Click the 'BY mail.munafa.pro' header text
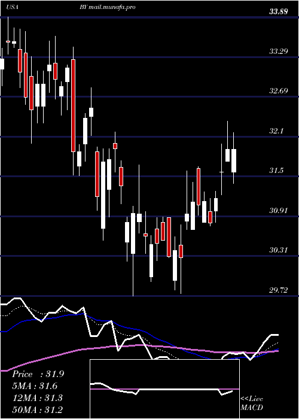299x419 pixels. pos(107,7)
